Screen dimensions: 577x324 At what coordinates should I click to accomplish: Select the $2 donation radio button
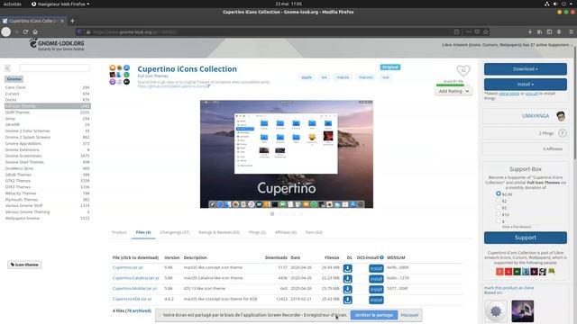499,201
